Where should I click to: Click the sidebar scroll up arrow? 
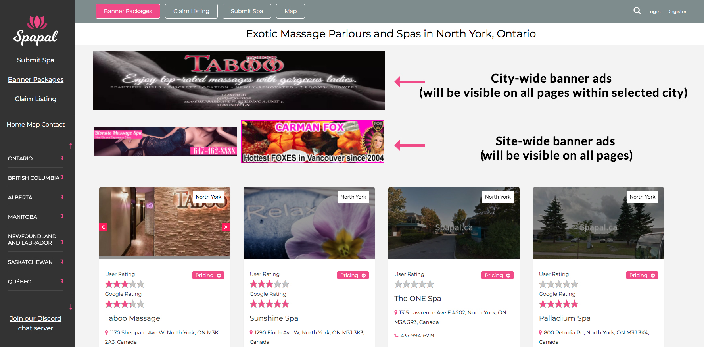click(71, 146)
